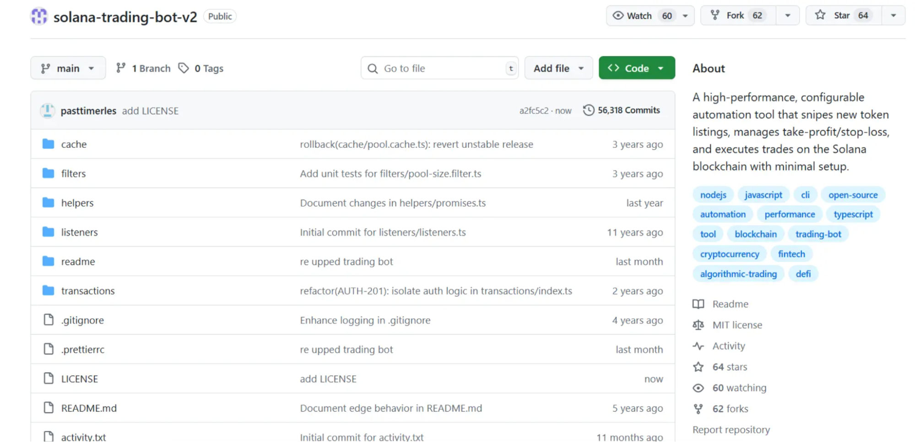Image resolution: width=915 pixels, height=442 pixels.
Task: Open the Report repository link
Action: (x=731, y=430)
